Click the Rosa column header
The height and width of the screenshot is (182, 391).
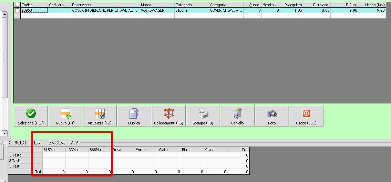pyautogui.click(x=123, y=150)
